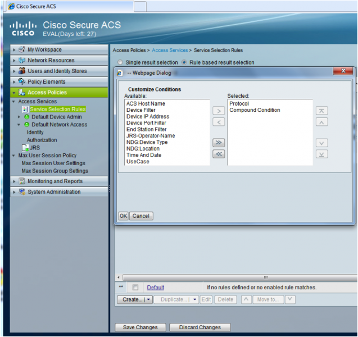Screen dimensions: 358x337
Task: Move selected condition to Selected list arrow
Action: click(x=219, y=111)
